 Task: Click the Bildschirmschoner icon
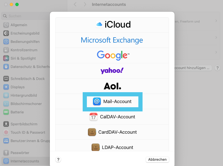(x=6, y=104)
